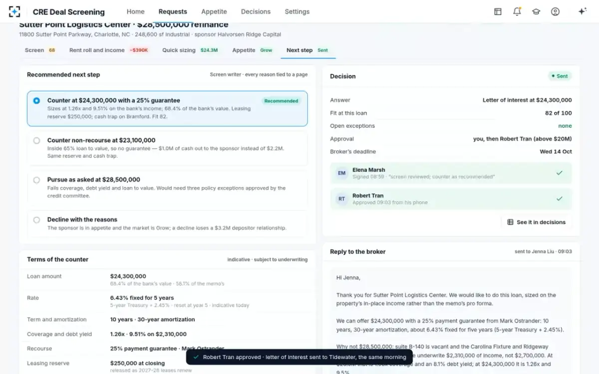
Task: Click the 'Recommended next step' heading
Action: [x=63, y=75]
